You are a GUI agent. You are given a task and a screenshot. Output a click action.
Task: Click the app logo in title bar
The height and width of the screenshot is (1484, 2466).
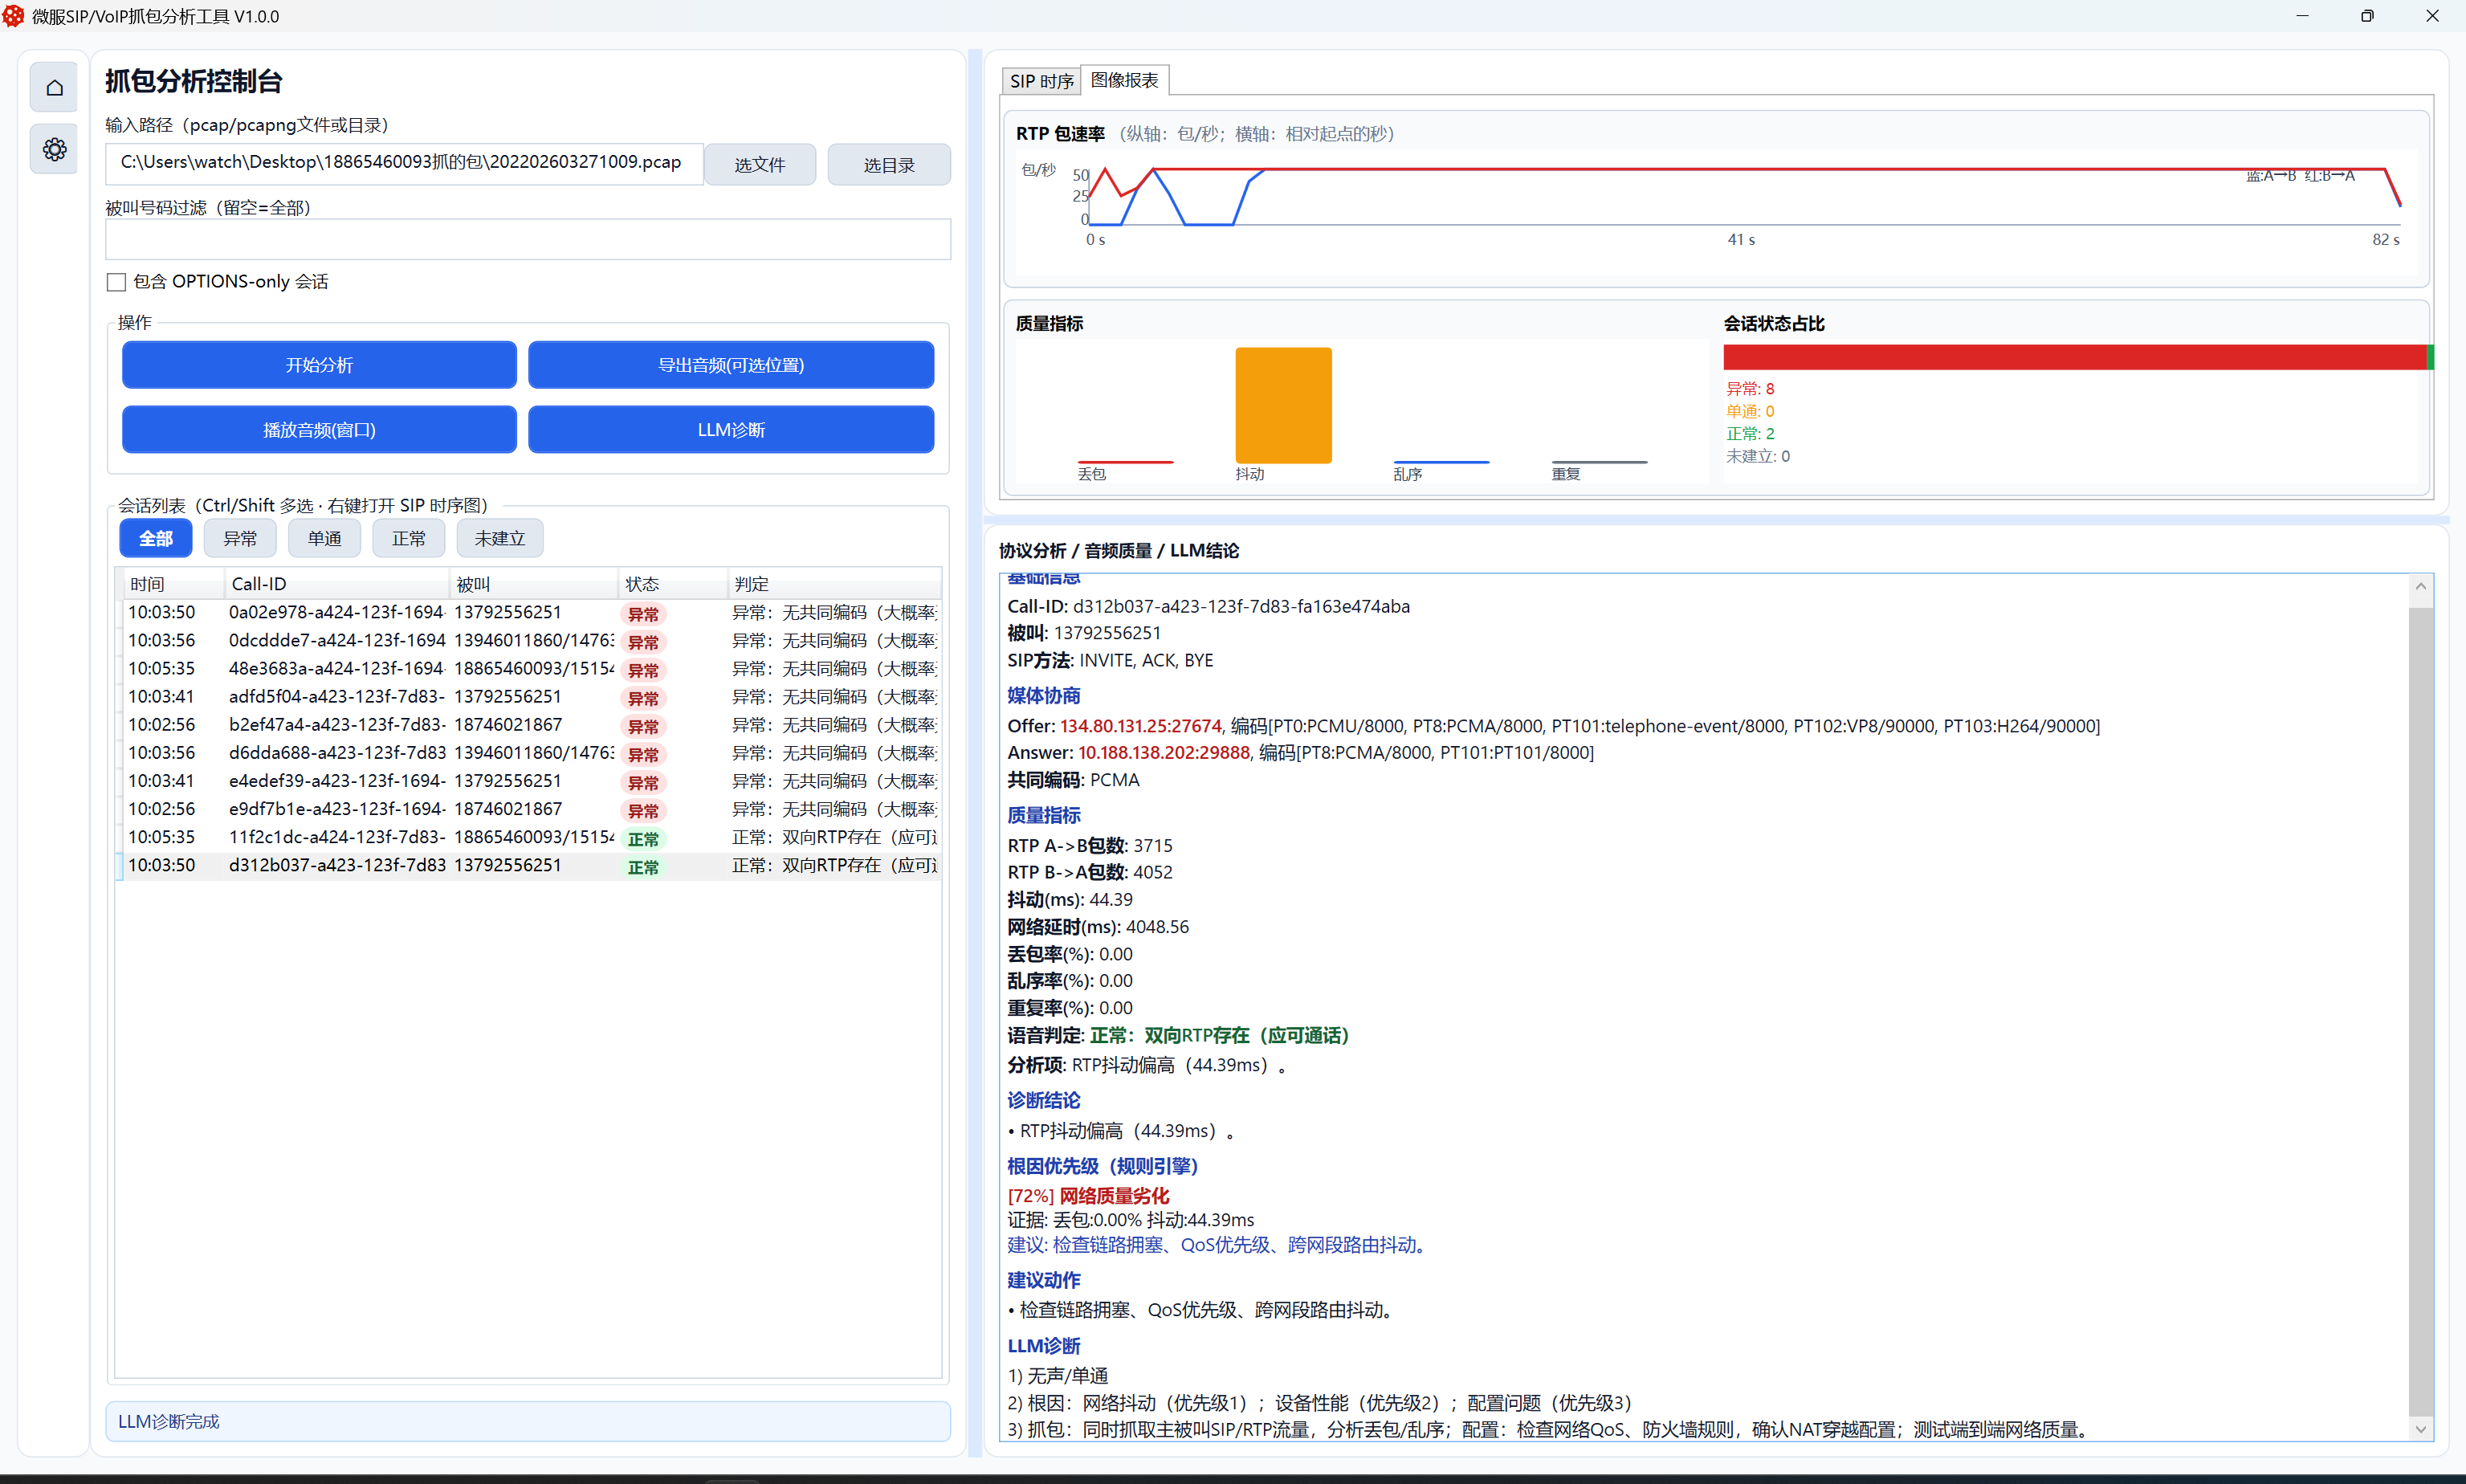coord(13,16)
